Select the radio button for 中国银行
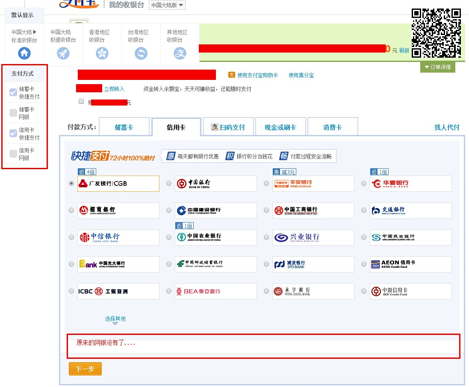469x387 pixels. point(169,183)
